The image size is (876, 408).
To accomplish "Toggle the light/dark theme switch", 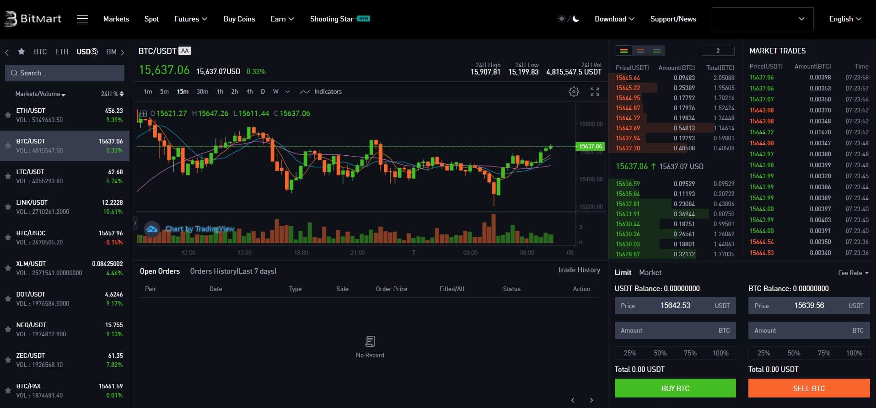I will (x=568, y=19).
